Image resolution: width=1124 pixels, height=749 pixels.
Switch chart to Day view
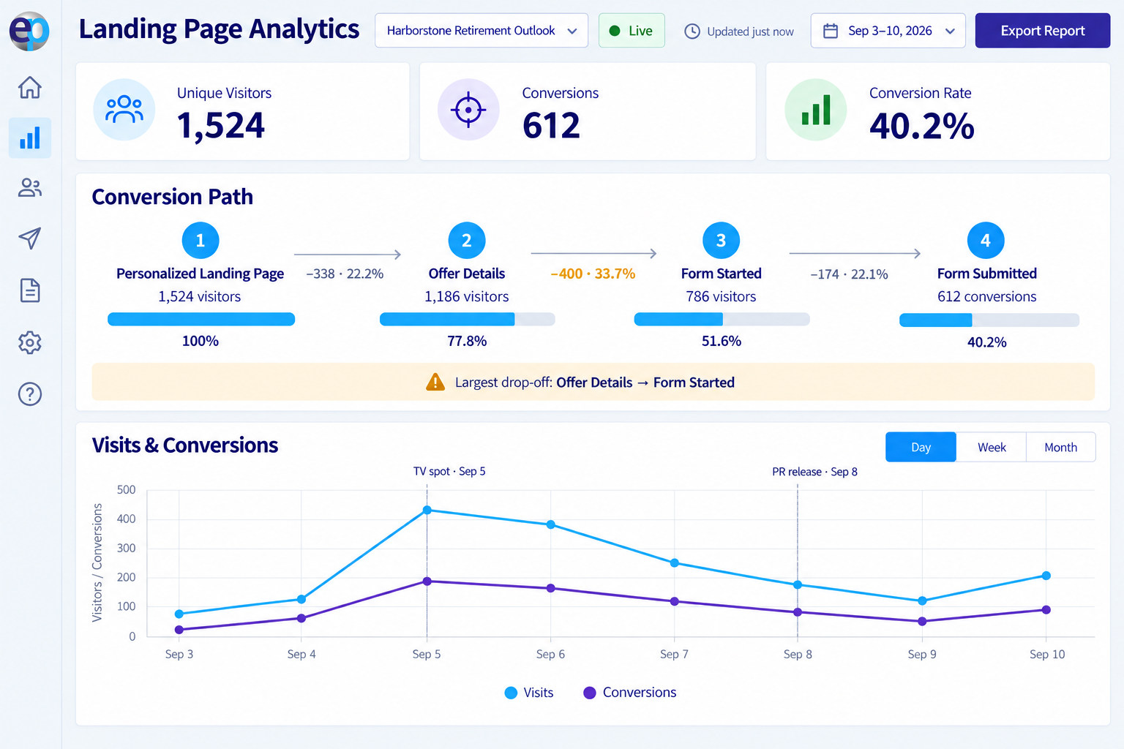(921, 447)
